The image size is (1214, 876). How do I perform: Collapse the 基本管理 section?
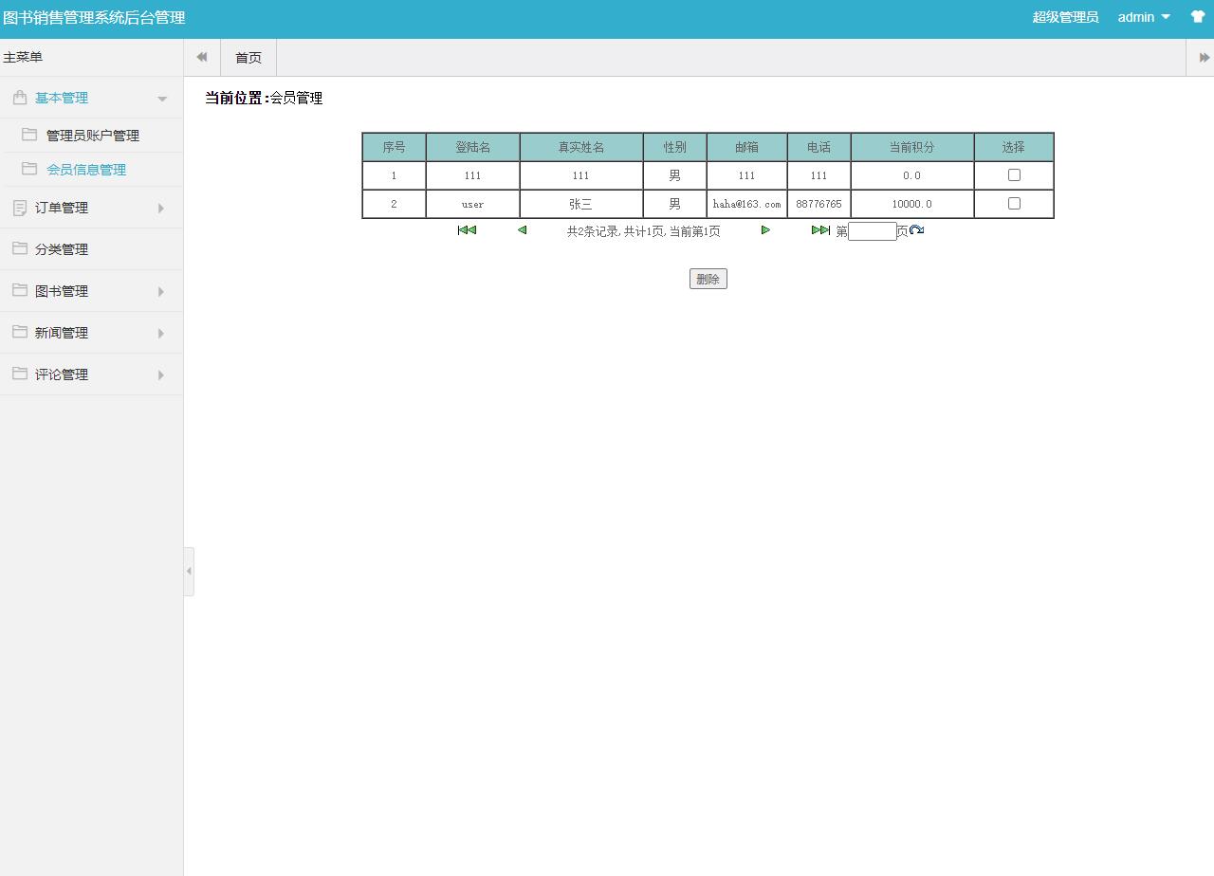(x=61, y=97)
